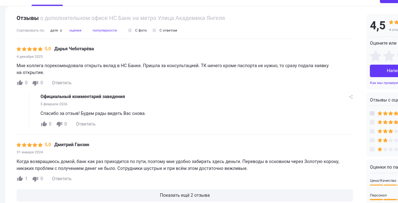Like Дмитрий Ганзин's review with thumbs up
The width and height of the screenshot is (398, 203).
pyautogui.click(x=20, y=179)
